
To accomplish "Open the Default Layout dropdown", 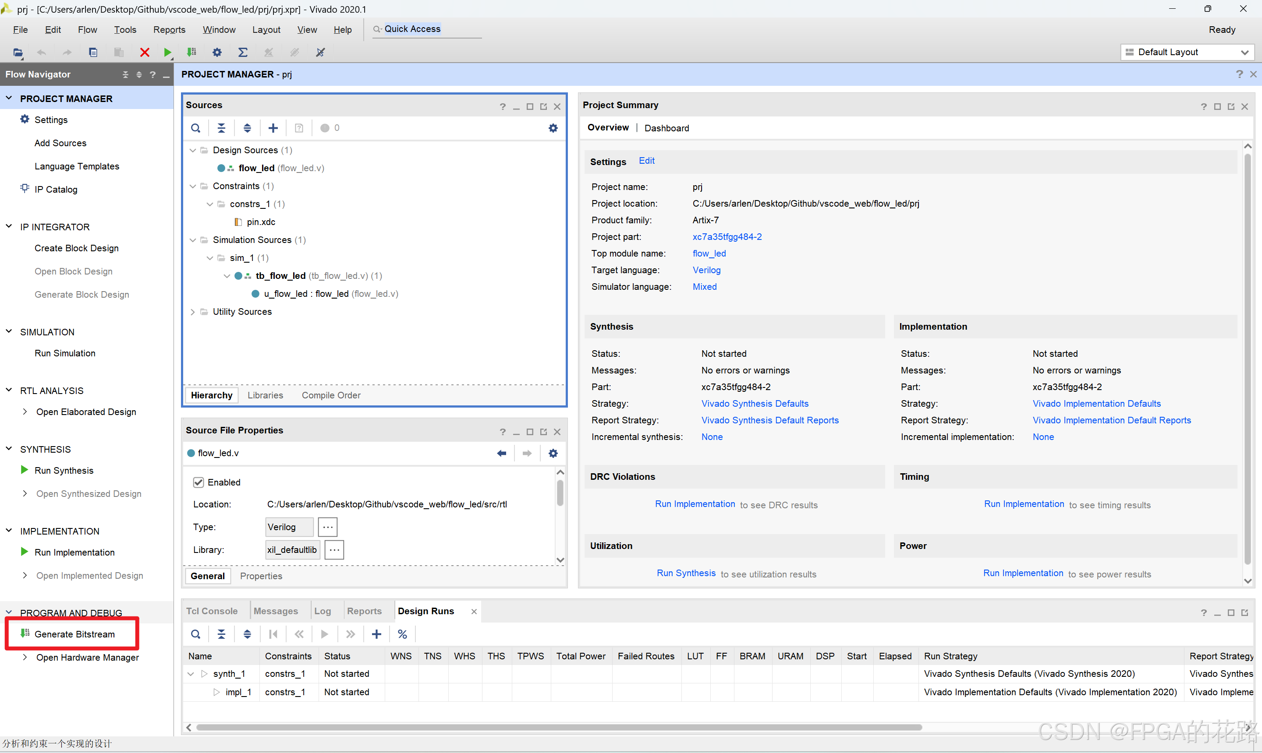I will pos(1188,52).
